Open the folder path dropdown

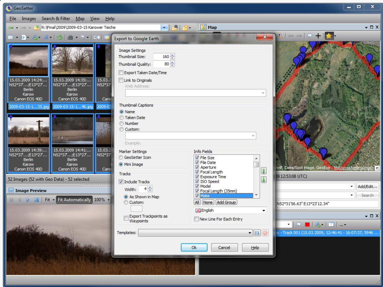click(164, 28)
